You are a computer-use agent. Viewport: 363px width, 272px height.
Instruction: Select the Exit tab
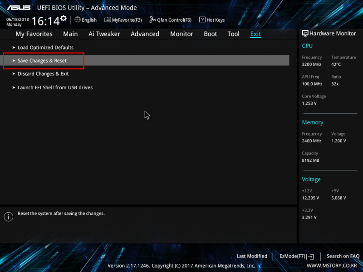tap(255, 34)
